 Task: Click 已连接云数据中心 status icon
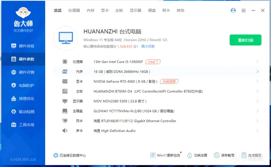pos(56,155)
